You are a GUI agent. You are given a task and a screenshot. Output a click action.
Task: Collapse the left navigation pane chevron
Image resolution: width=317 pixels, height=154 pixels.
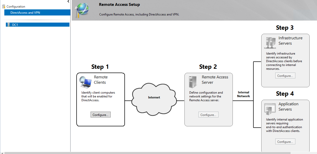pyautogui.click(x=68, y=2)
